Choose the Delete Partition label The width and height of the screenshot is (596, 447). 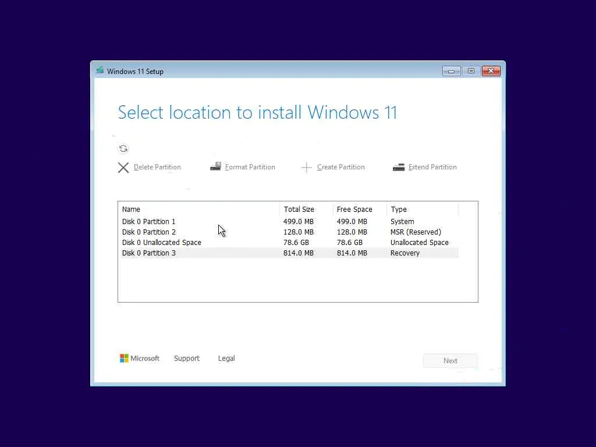tap(157, 167)
